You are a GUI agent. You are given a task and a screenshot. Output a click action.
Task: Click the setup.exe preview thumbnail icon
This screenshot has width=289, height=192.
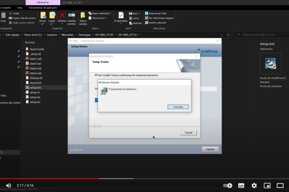click(x=270, y=63)
